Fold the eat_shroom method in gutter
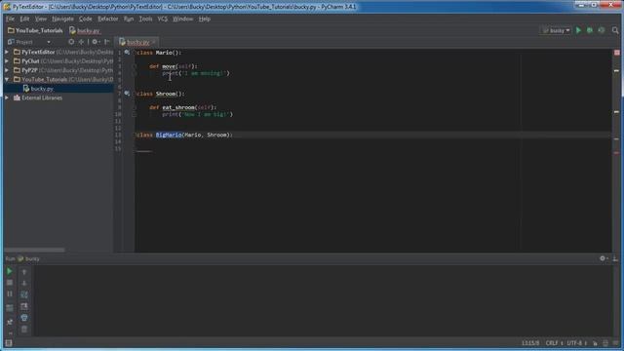The image size is (624, 351). [x=135, y=107]
